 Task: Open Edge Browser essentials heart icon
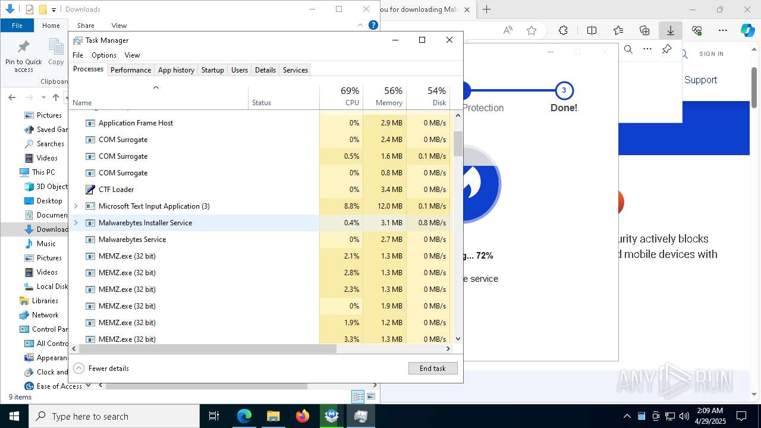tap(697, 30)
